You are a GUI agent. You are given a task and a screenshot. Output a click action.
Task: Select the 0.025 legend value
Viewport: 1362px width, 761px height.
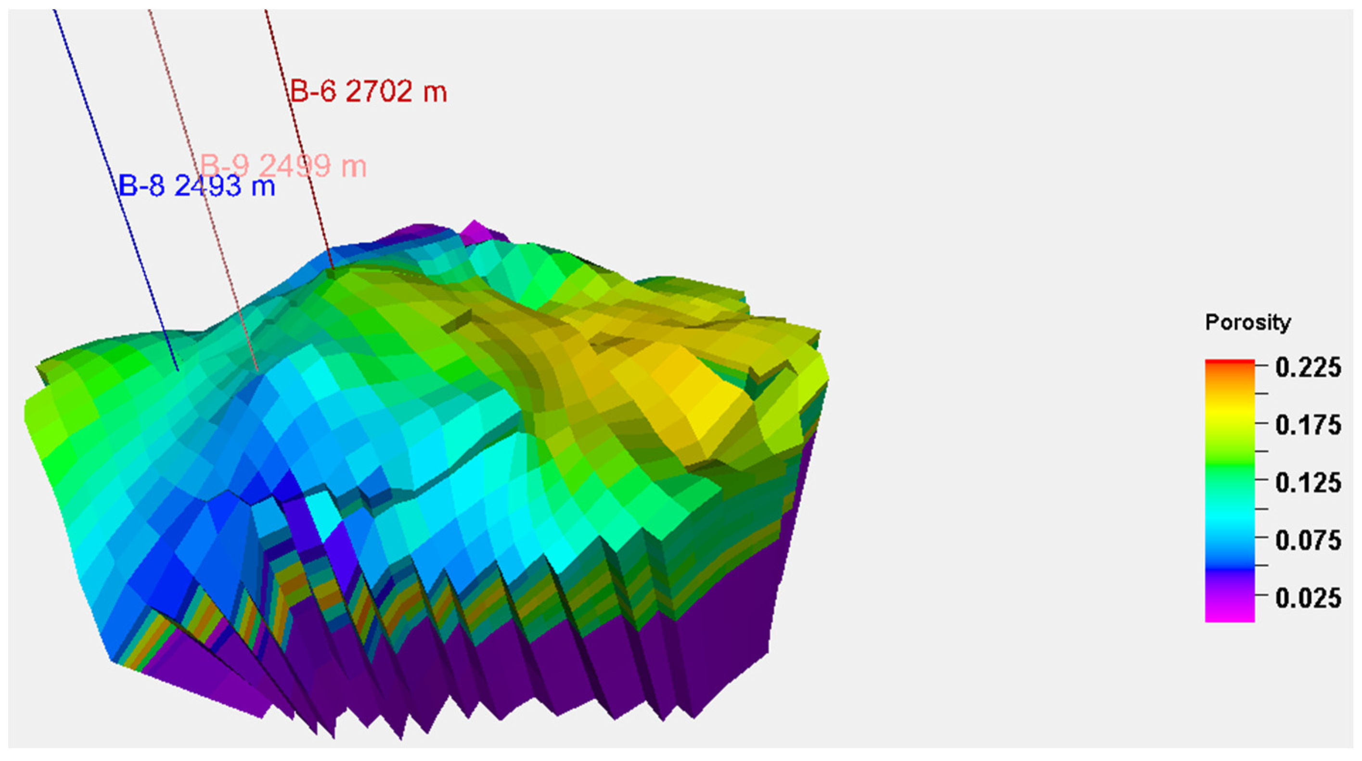tap(1308, 598)
